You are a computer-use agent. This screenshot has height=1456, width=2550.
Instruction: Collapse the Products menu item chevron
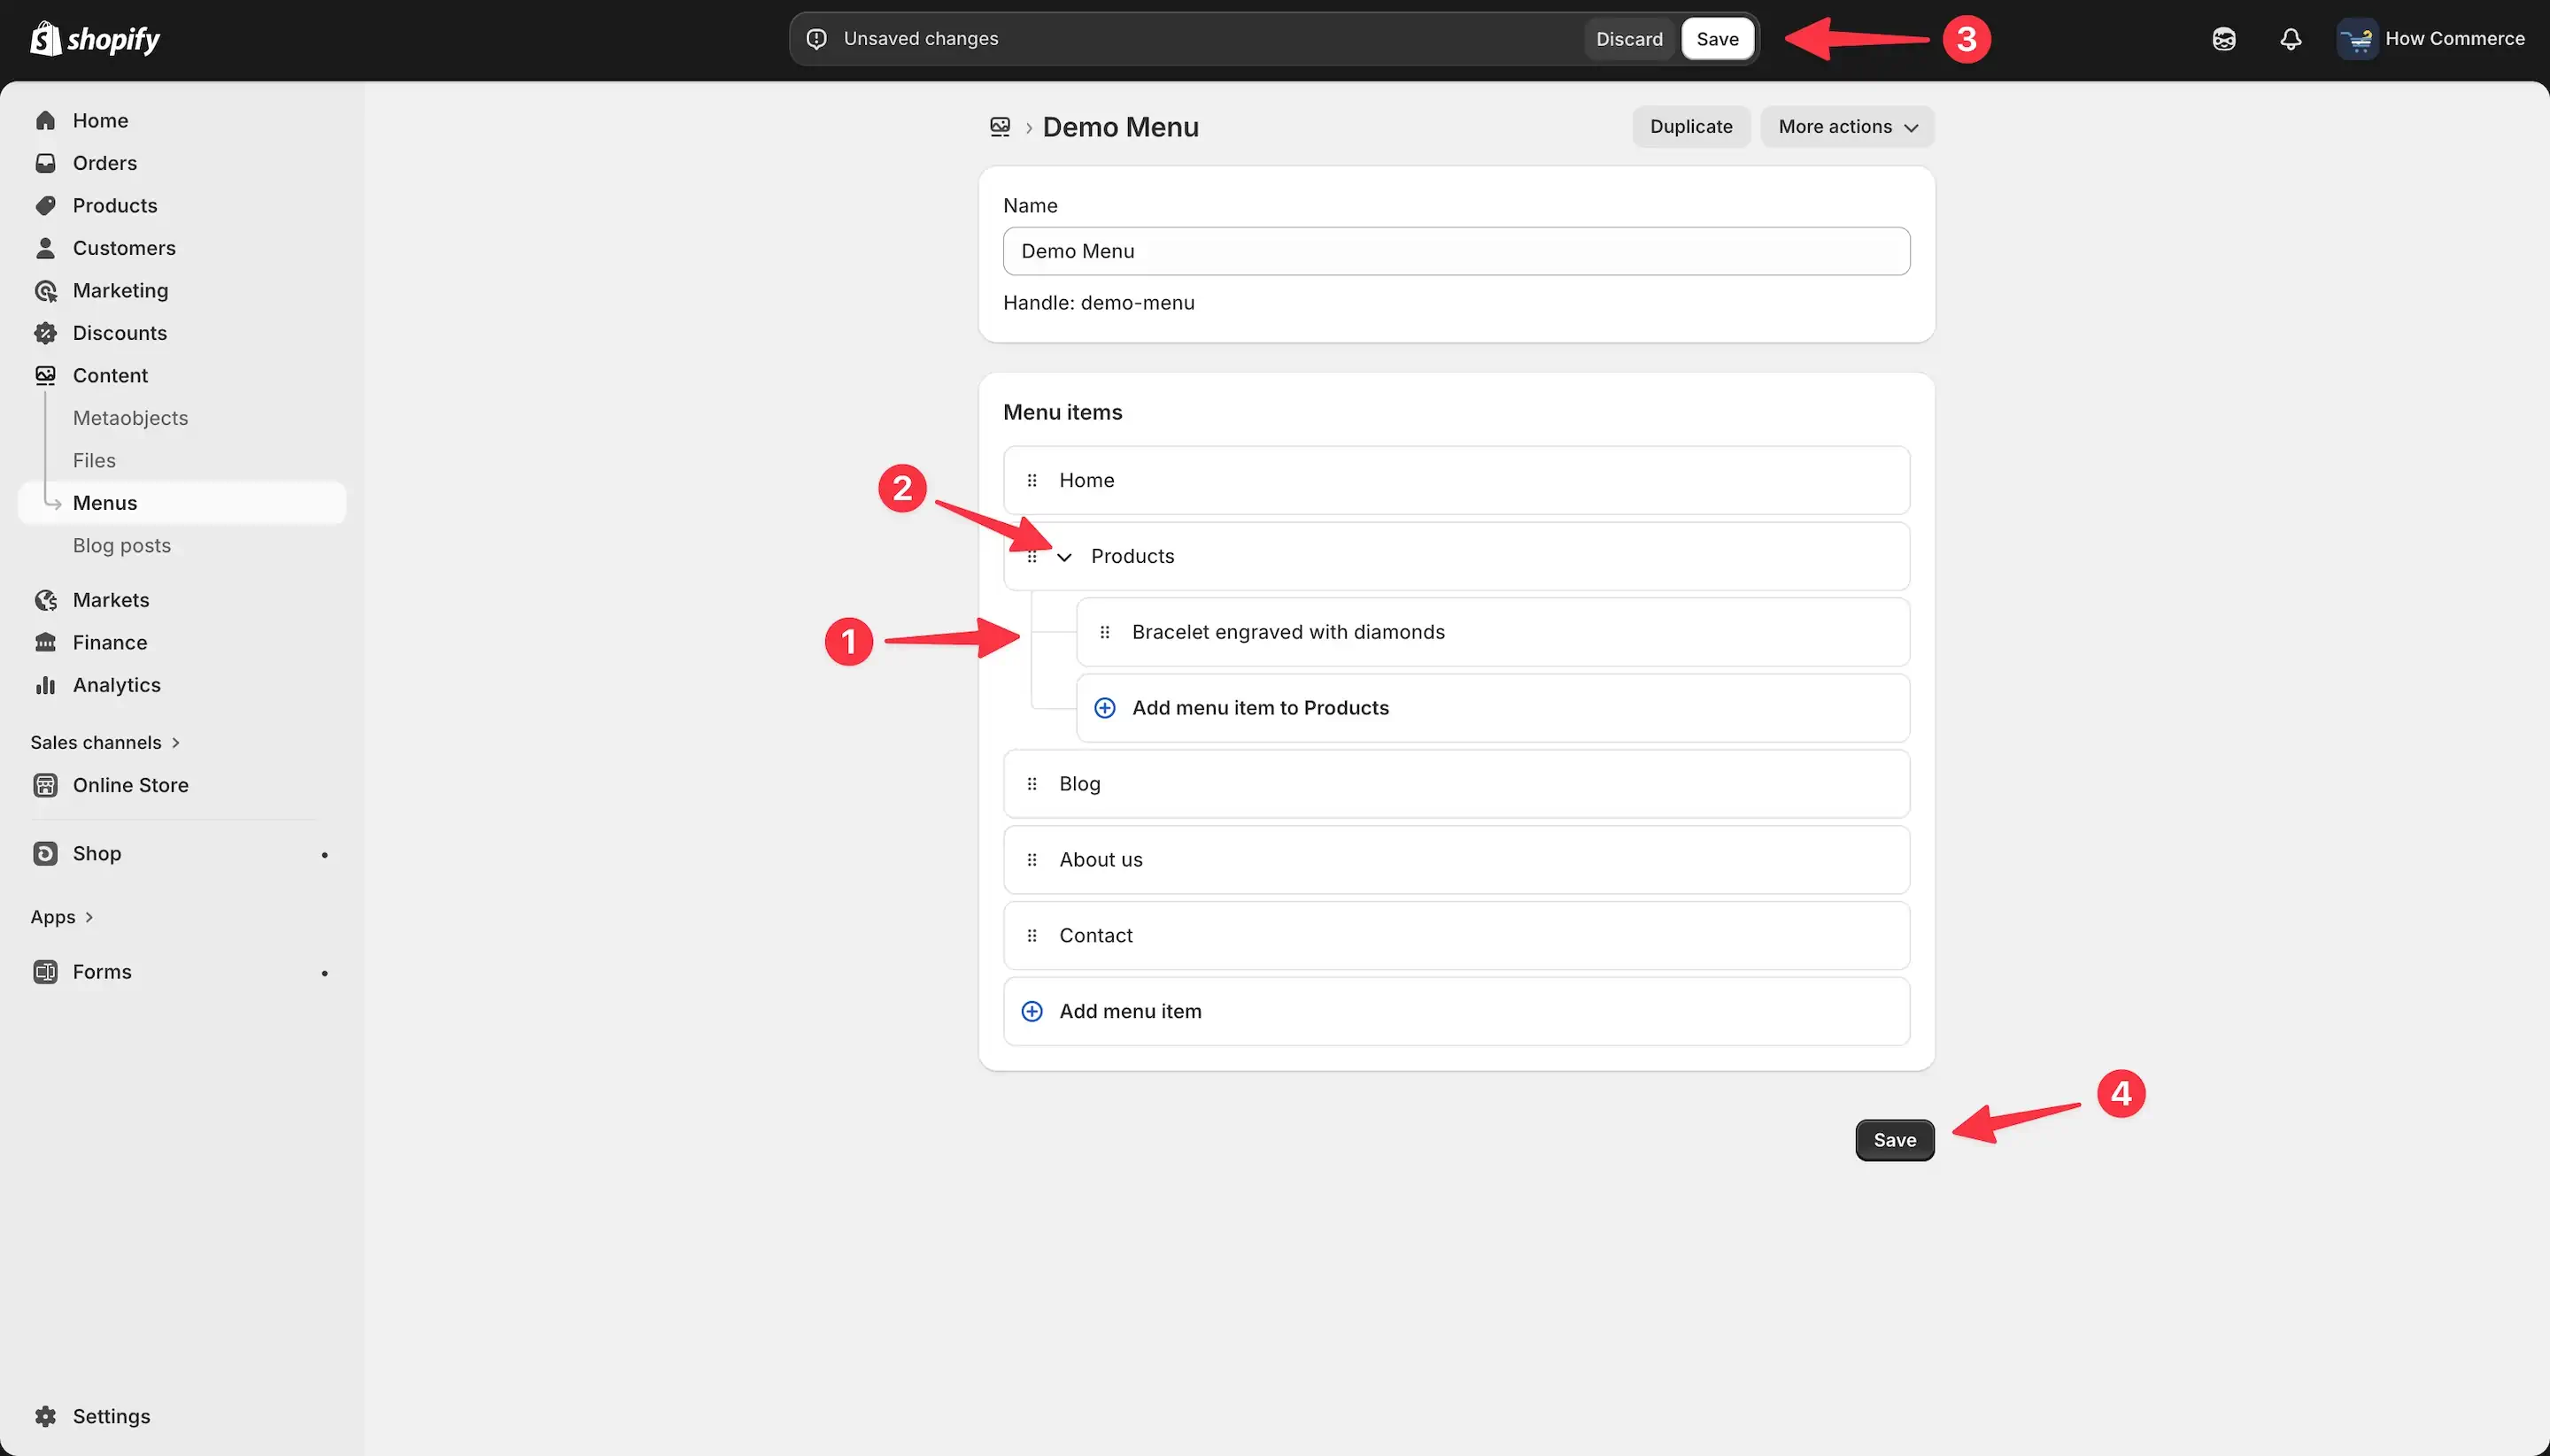click(1064, 557)
